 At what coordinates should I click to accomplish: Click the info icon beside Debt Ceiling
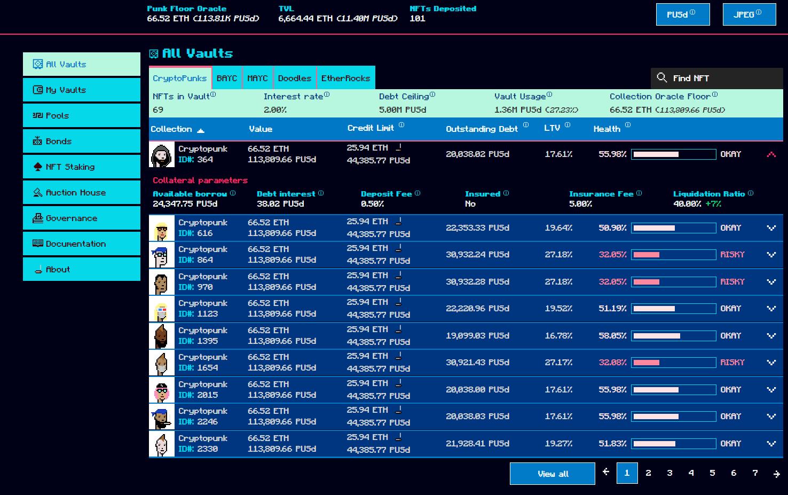coord(432,95)
